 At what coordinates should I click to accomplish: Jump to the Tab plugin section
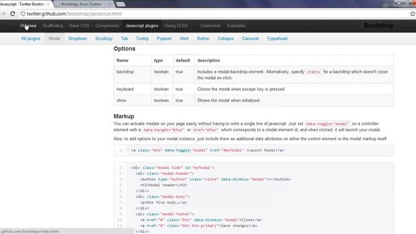point(124,38)
